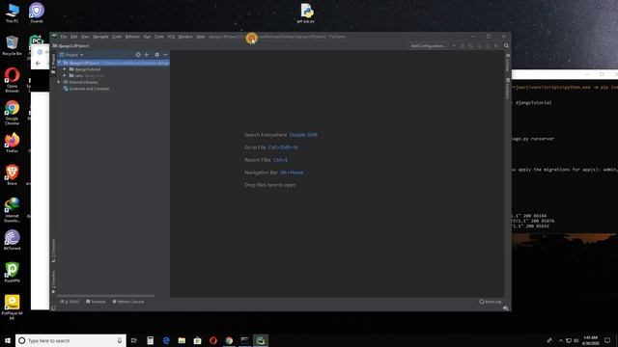This screenshot has width=618, height=347.
Task: Select the get-pip.py desktop file
Action: click(x=306, y=13)
